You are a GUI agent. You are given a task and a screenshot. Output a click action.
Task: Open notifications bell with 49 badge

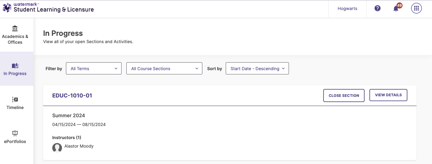point(397,8)
